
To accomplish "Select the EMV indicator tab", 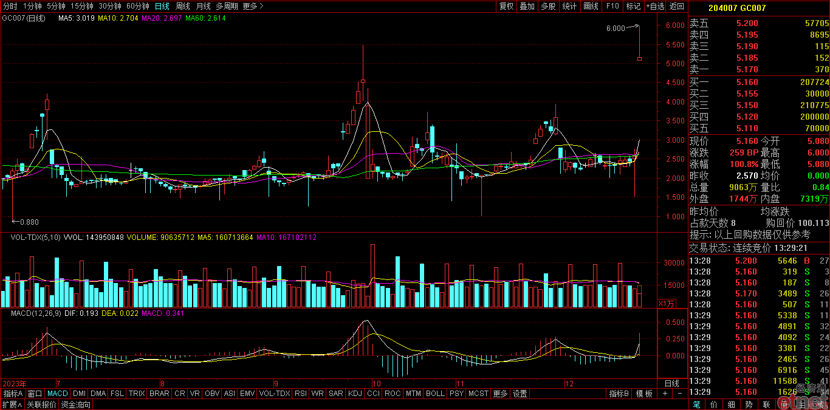I will click(247, 394).
